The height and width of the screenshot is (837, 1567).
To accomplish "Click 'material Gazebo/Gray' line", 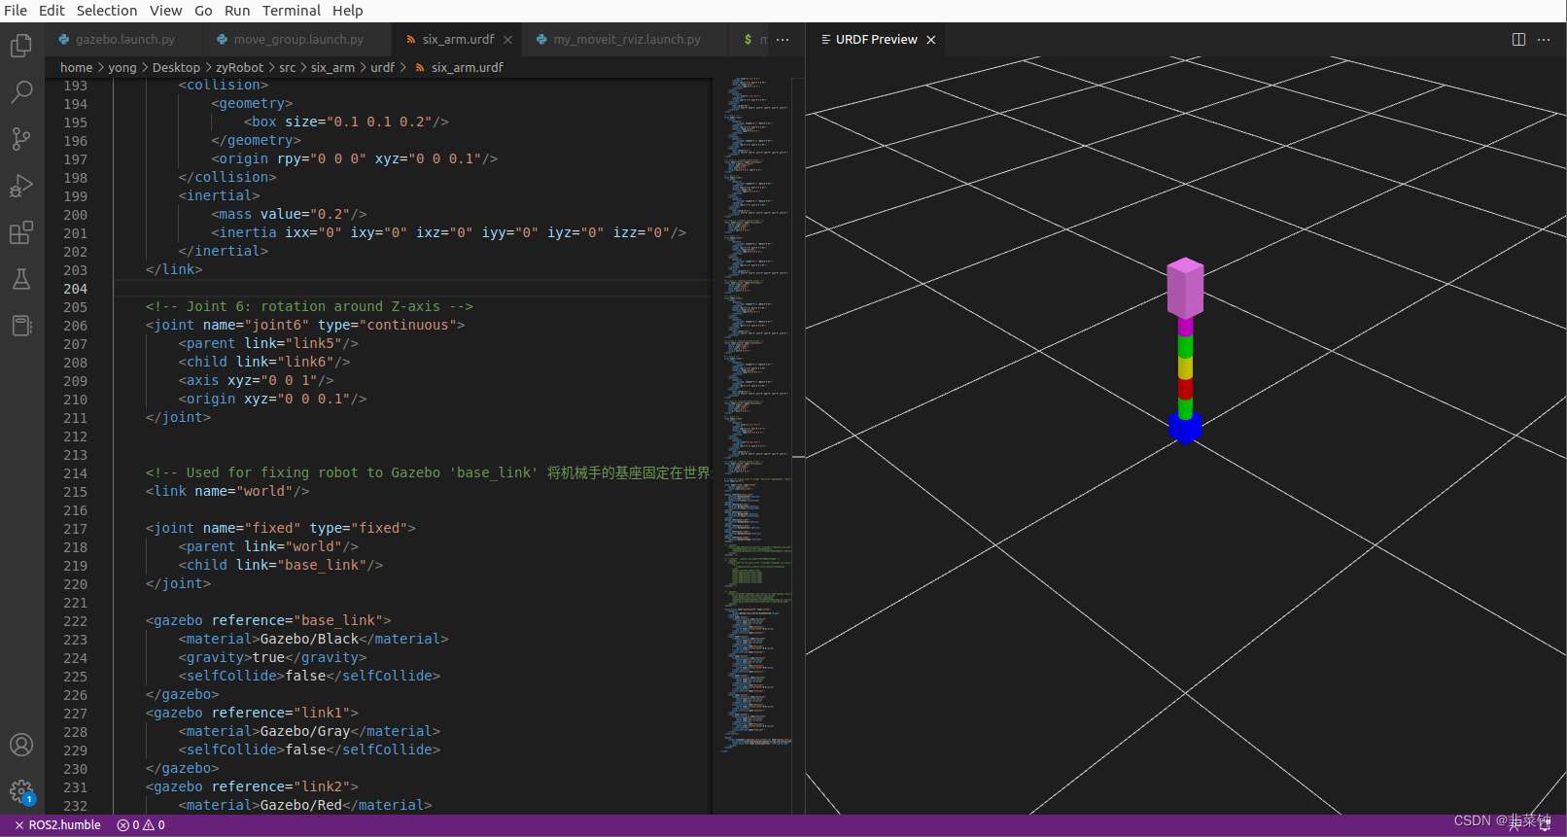I will pyautogui.click(x=309, y=732).
